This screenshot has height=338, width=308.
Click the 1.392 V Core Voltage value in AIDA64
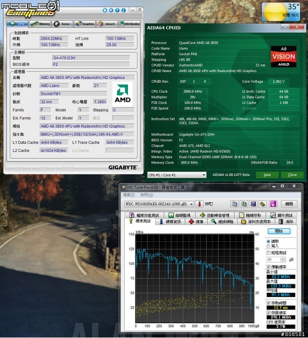coord(279,81)
